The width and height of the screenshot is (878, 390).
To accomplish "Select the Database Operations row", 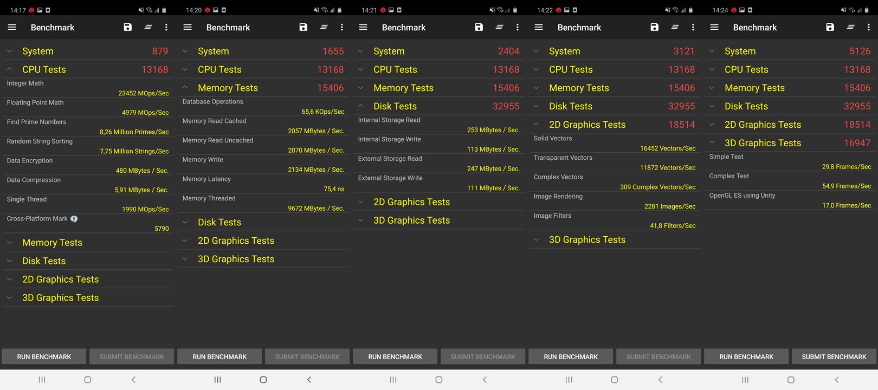I will [263, 107].
